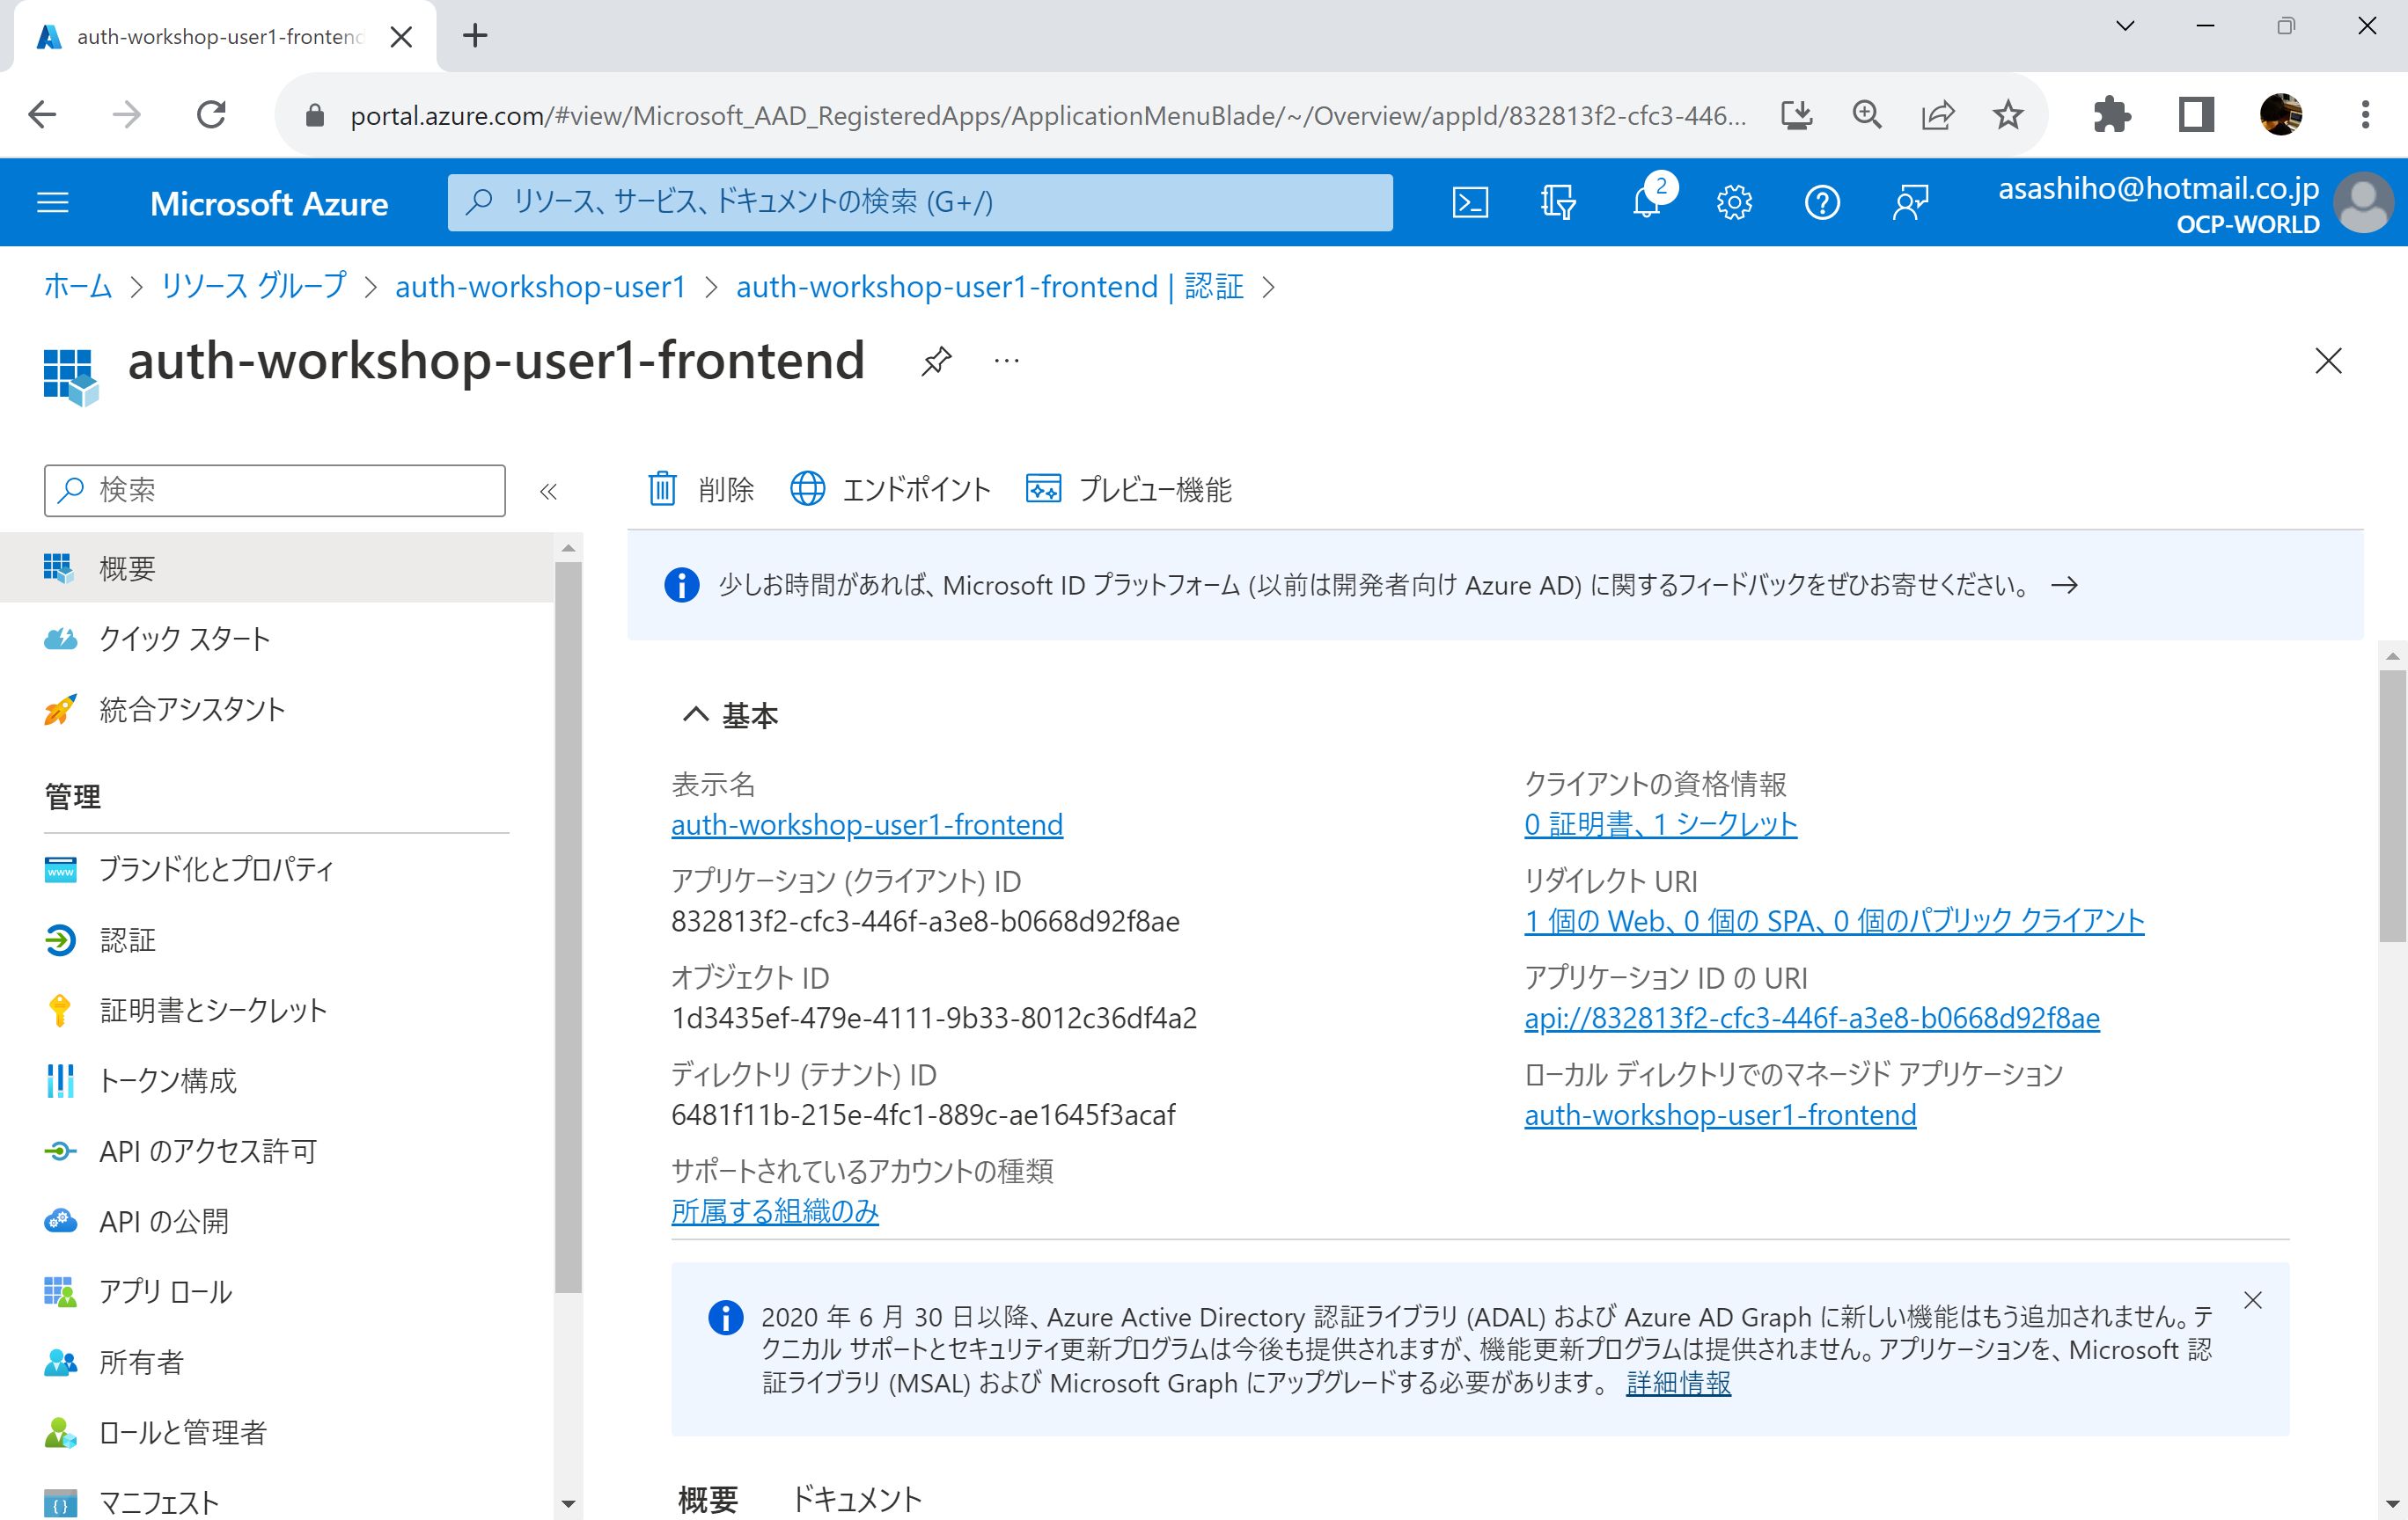Open the 0 証明書、1 シークレット link
Viewport: 2408px width, 1520px height.
1659,823
